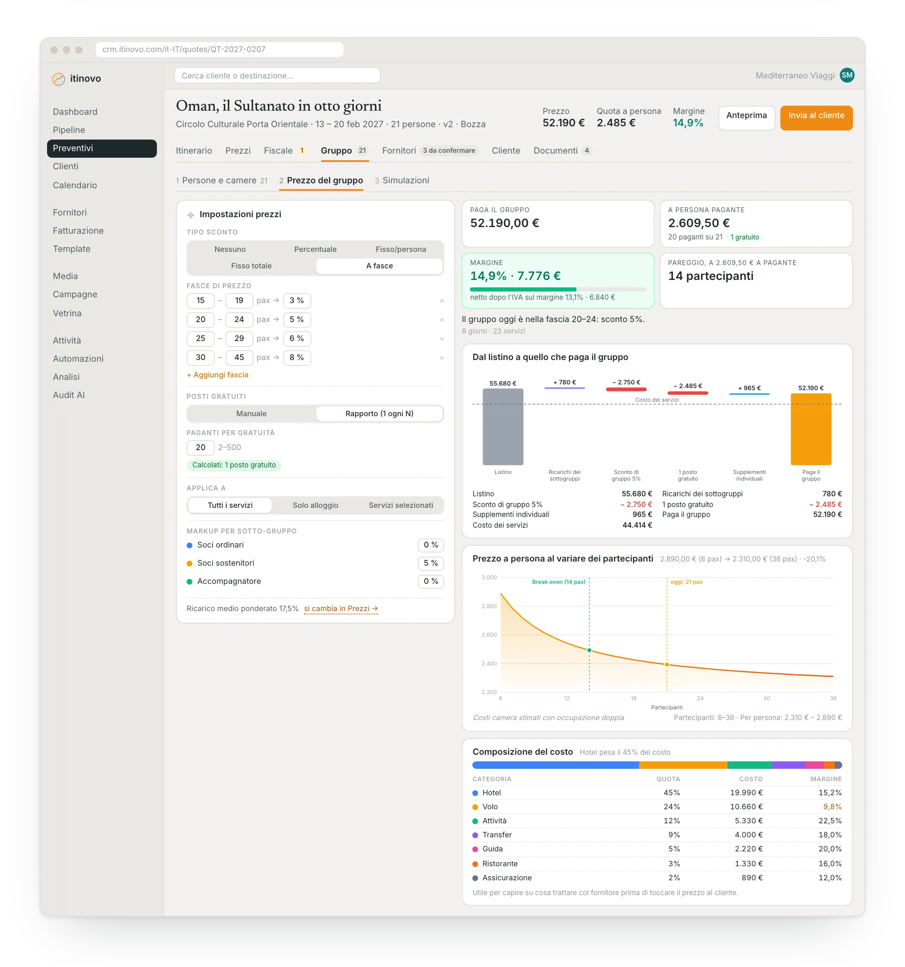This screenshot has height=967, width=905.
Task: Edit Soci sostenitori markup percentage
Action: 430,563
